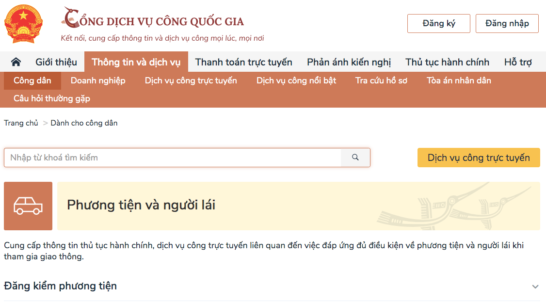546x303 pixels.
Task: Open the Thanh toán trực tuyến menu item
Action: pos(242,62)
